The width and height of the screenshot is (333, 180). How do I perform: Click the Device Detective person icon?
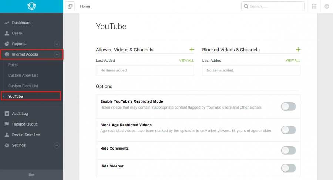[x=7, y=134]
